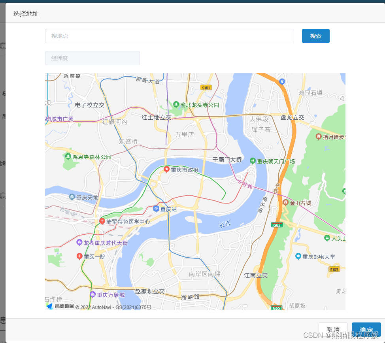385x343 pixels.
Task: Click the 搜地点 search input field
Action: pyautogui.click(x=170, y=36)
